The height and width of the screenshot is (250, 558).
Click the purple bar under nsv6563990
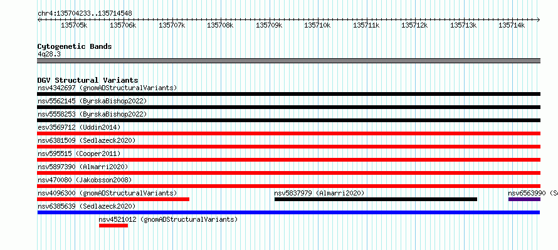525,199
